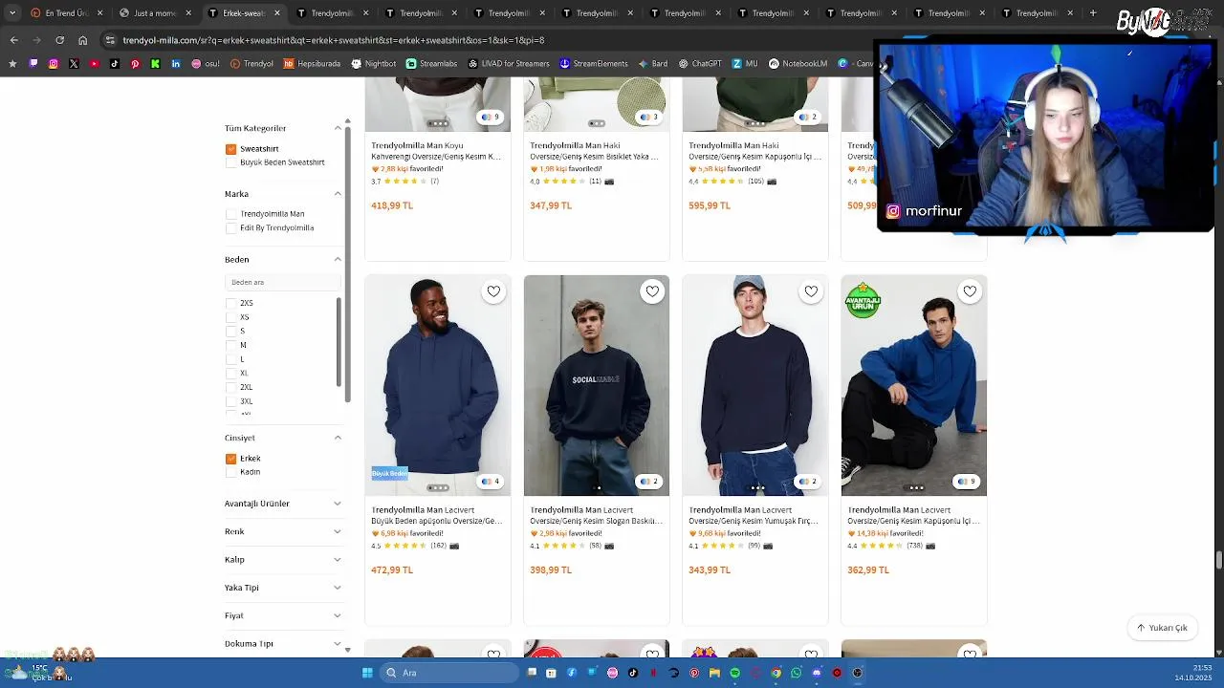Open the Windows Start menu
1224x688 pixels.
pos(367,673)
